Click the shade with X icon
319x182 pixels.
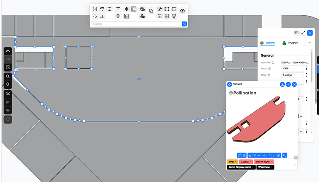point(174,16)
